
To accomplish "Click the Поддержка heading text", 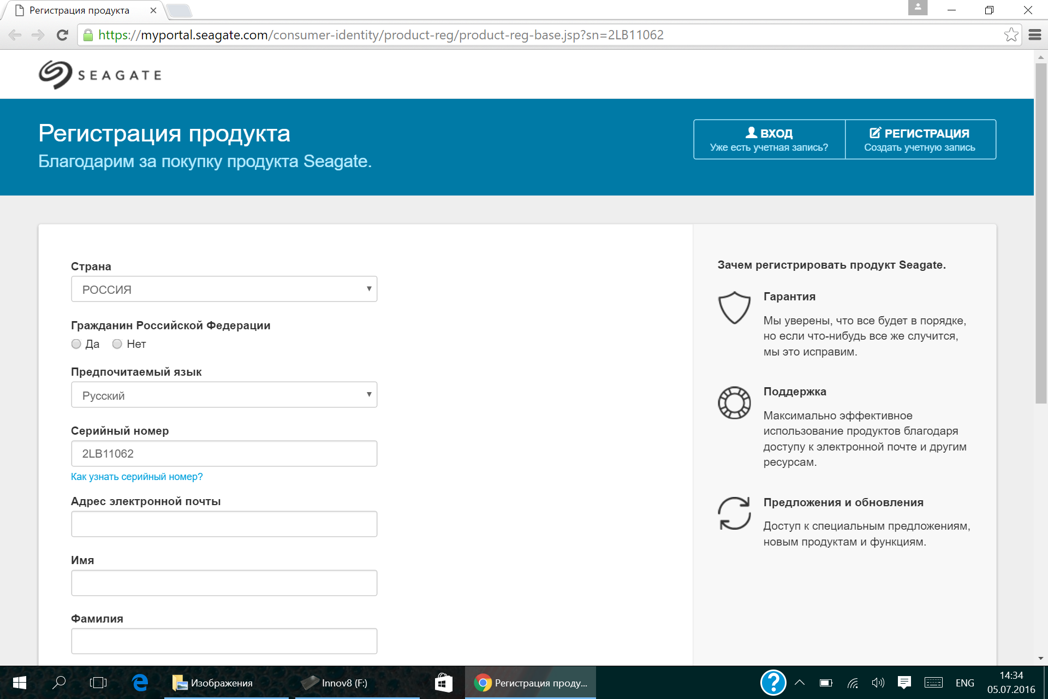I will pyautogui.click(x=795, y=392).
